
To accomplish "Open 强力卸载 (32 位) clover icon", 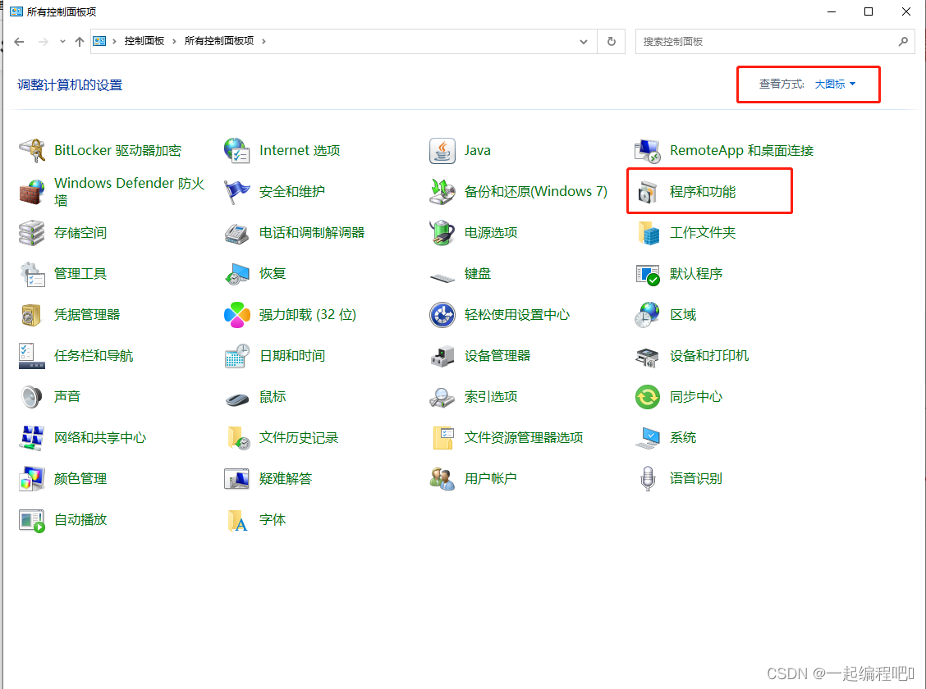I will [x=236, y=314].
